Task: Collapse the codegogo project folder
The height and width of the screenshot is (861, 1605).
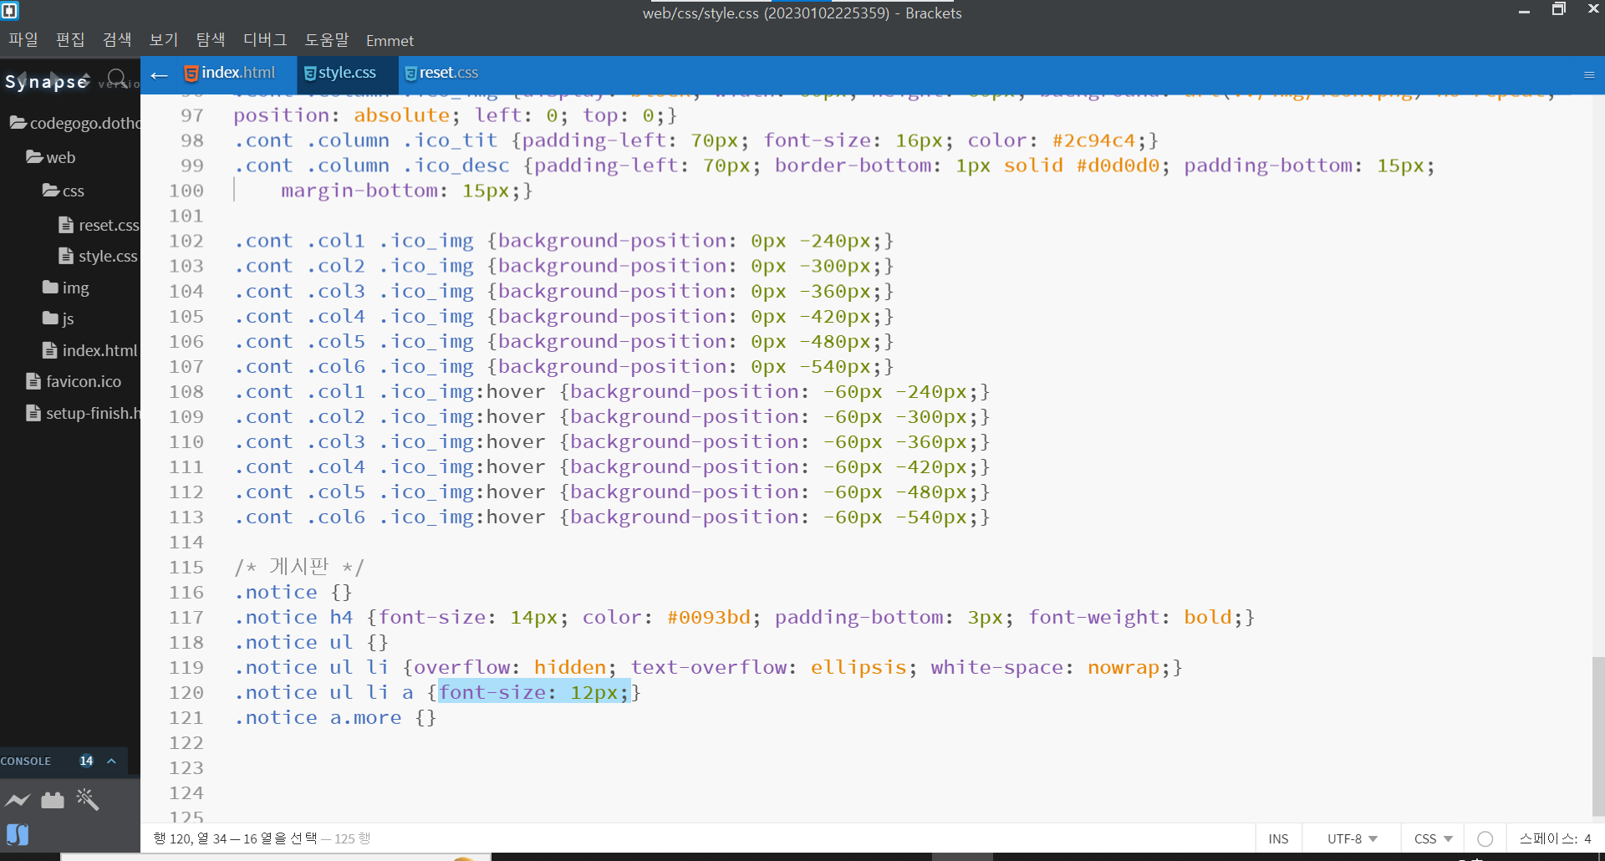Action: click(75, 123)
